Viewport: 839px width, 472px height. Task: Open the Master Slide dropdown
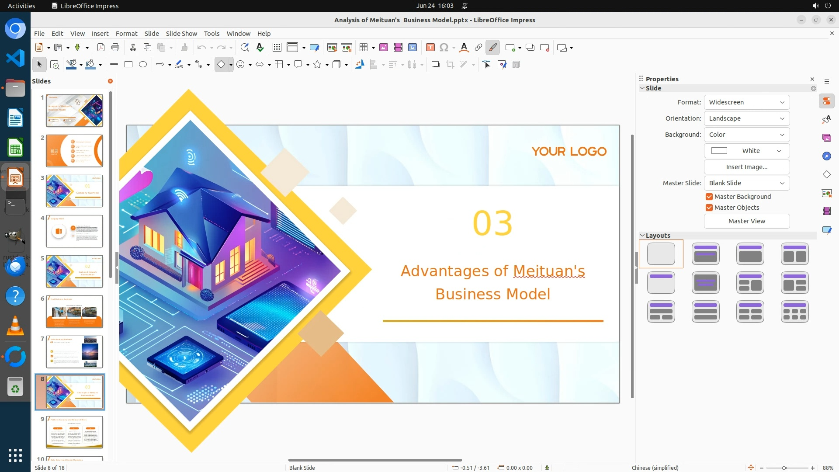coord(746,183)
